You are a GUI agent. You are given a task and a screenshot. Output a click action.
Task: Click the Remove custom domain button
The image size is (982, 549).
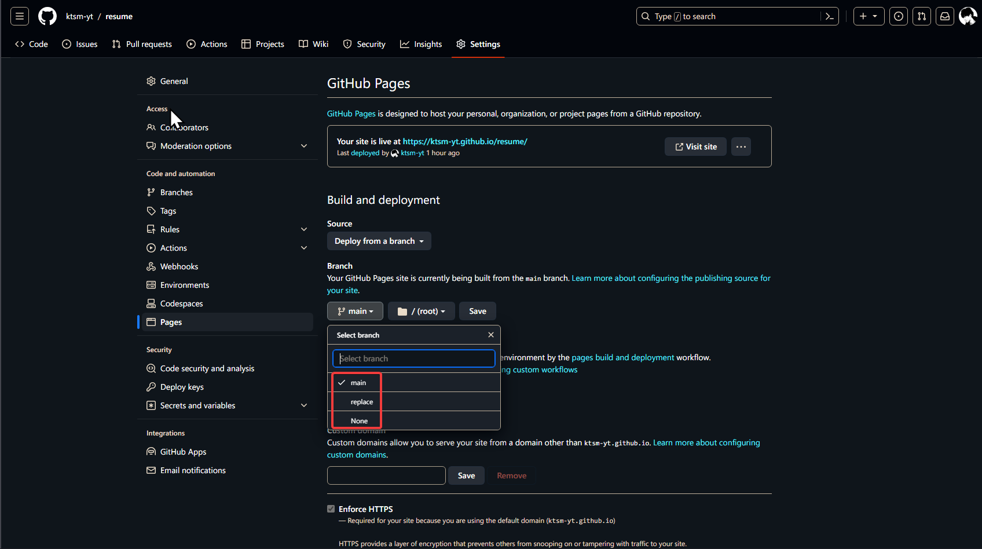512,475
